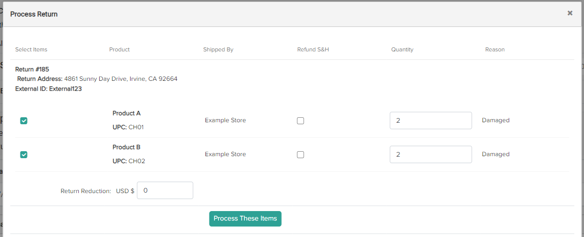Click the Quantity column header
The height and width of the screenshot is (237, 584).
coord(402,49)
